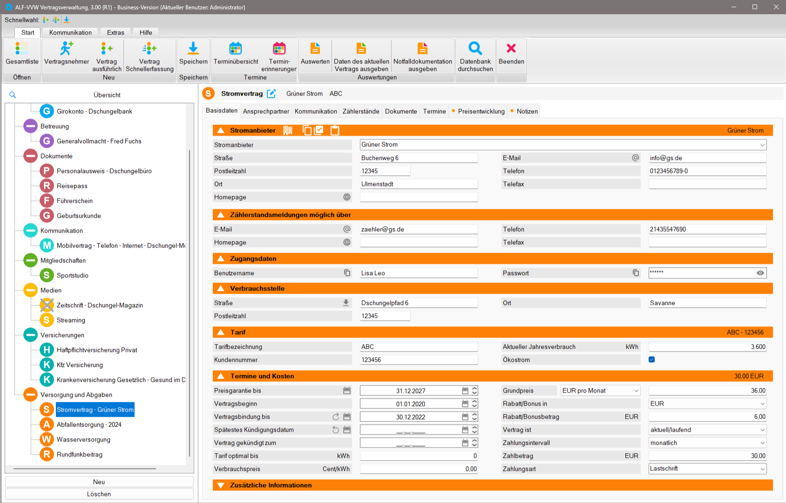Switch to the Zählerstände tab

pyautogui.click(x=360, y=111)
